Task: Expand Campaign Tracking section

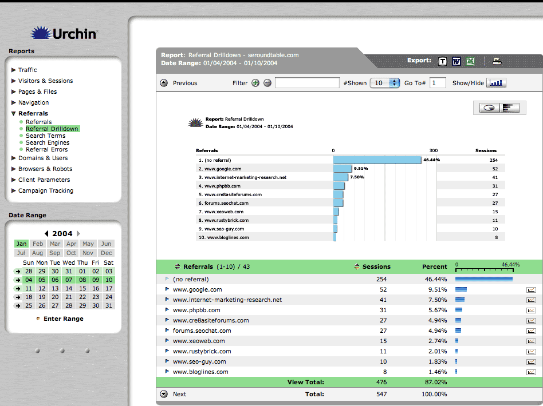Action: click(x=14, y=190)
